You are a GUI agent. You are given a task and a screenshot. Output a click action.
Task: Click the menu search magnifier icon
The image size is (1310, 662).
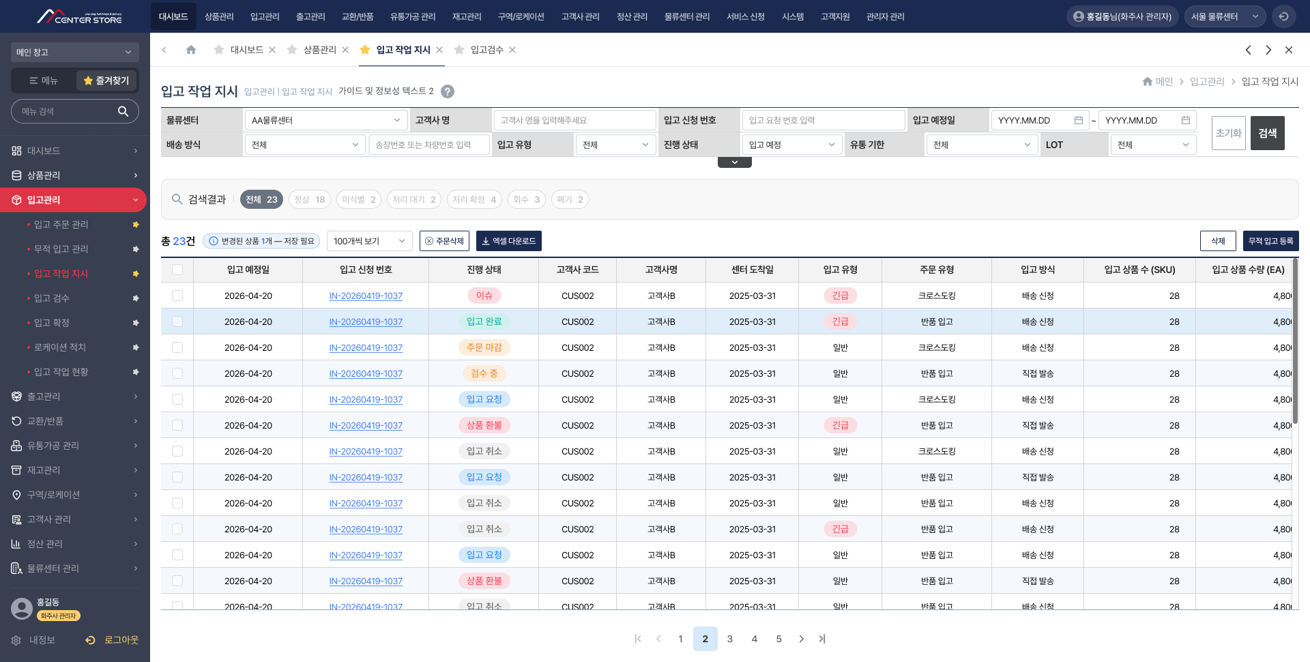click(x=123, y=111)
